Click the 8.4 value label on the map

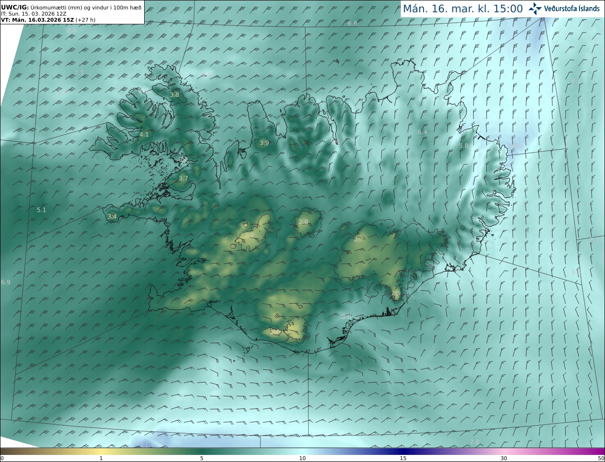(71, 31)
